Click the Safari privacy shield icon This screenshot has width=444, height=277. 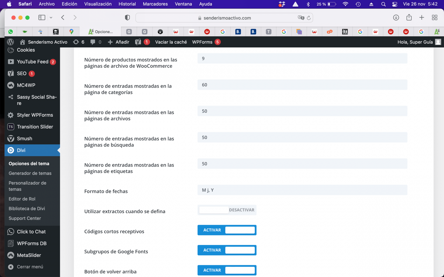click(x=127, y=17)
